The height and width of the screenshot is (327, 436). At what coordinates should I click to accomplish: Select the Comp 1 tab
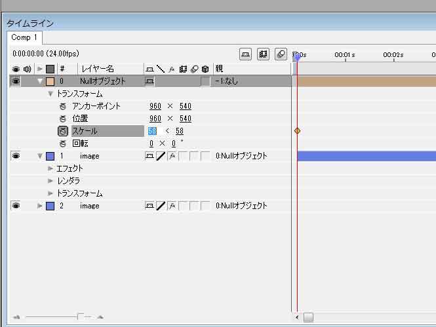[24, 37]
